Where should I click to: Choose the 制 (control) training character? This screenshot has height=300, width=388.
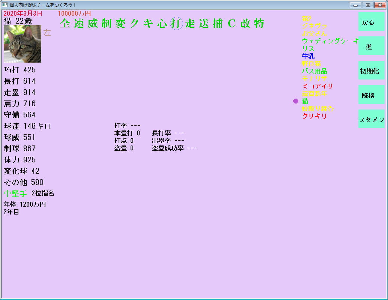pos(107,24)
